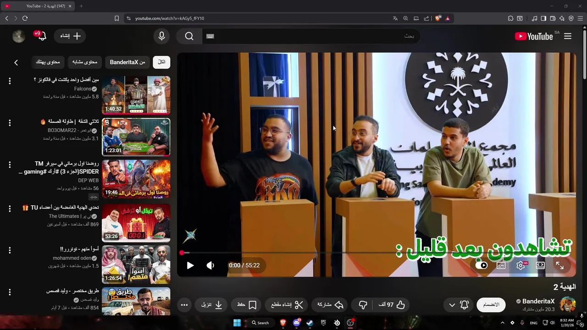Click the YouTube search magnifier button

[x=189, y=36]
